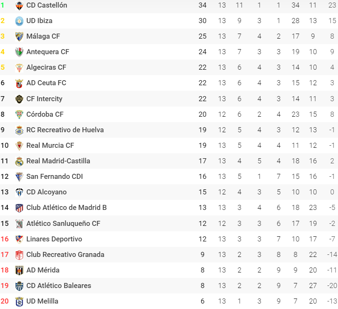Click the CF Intercity round crest

[19, 99]
